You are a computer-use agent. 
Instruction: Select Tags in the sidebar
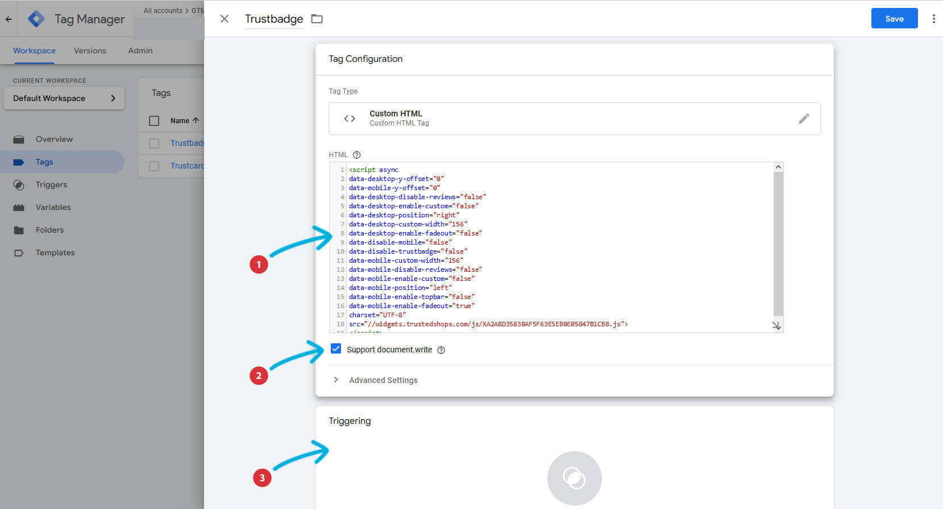pyautogui.click(x=62, y=162)
